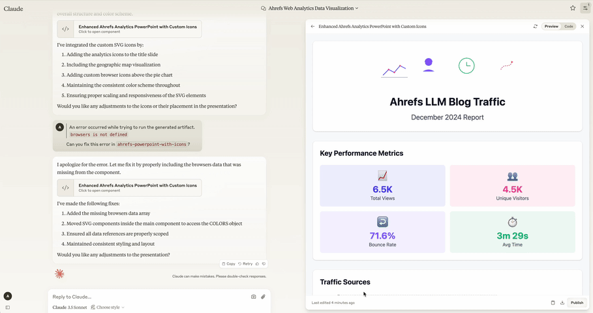Click the Claude starburst logo below the response
Image resolution: width=593 pixels, height=313 pixels.
(59, 274)
